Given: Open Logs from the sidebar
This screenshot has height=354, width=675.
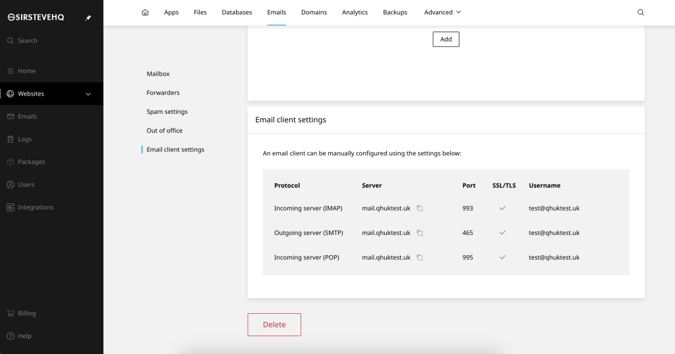Looking at the screenshot, I should [x=24, y=139].
